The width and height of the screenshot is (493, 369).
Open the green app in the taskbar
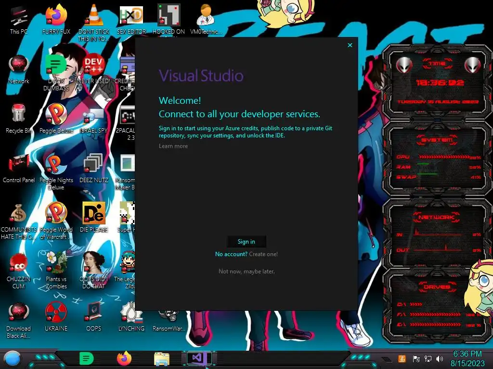click(x=87, y=358)
